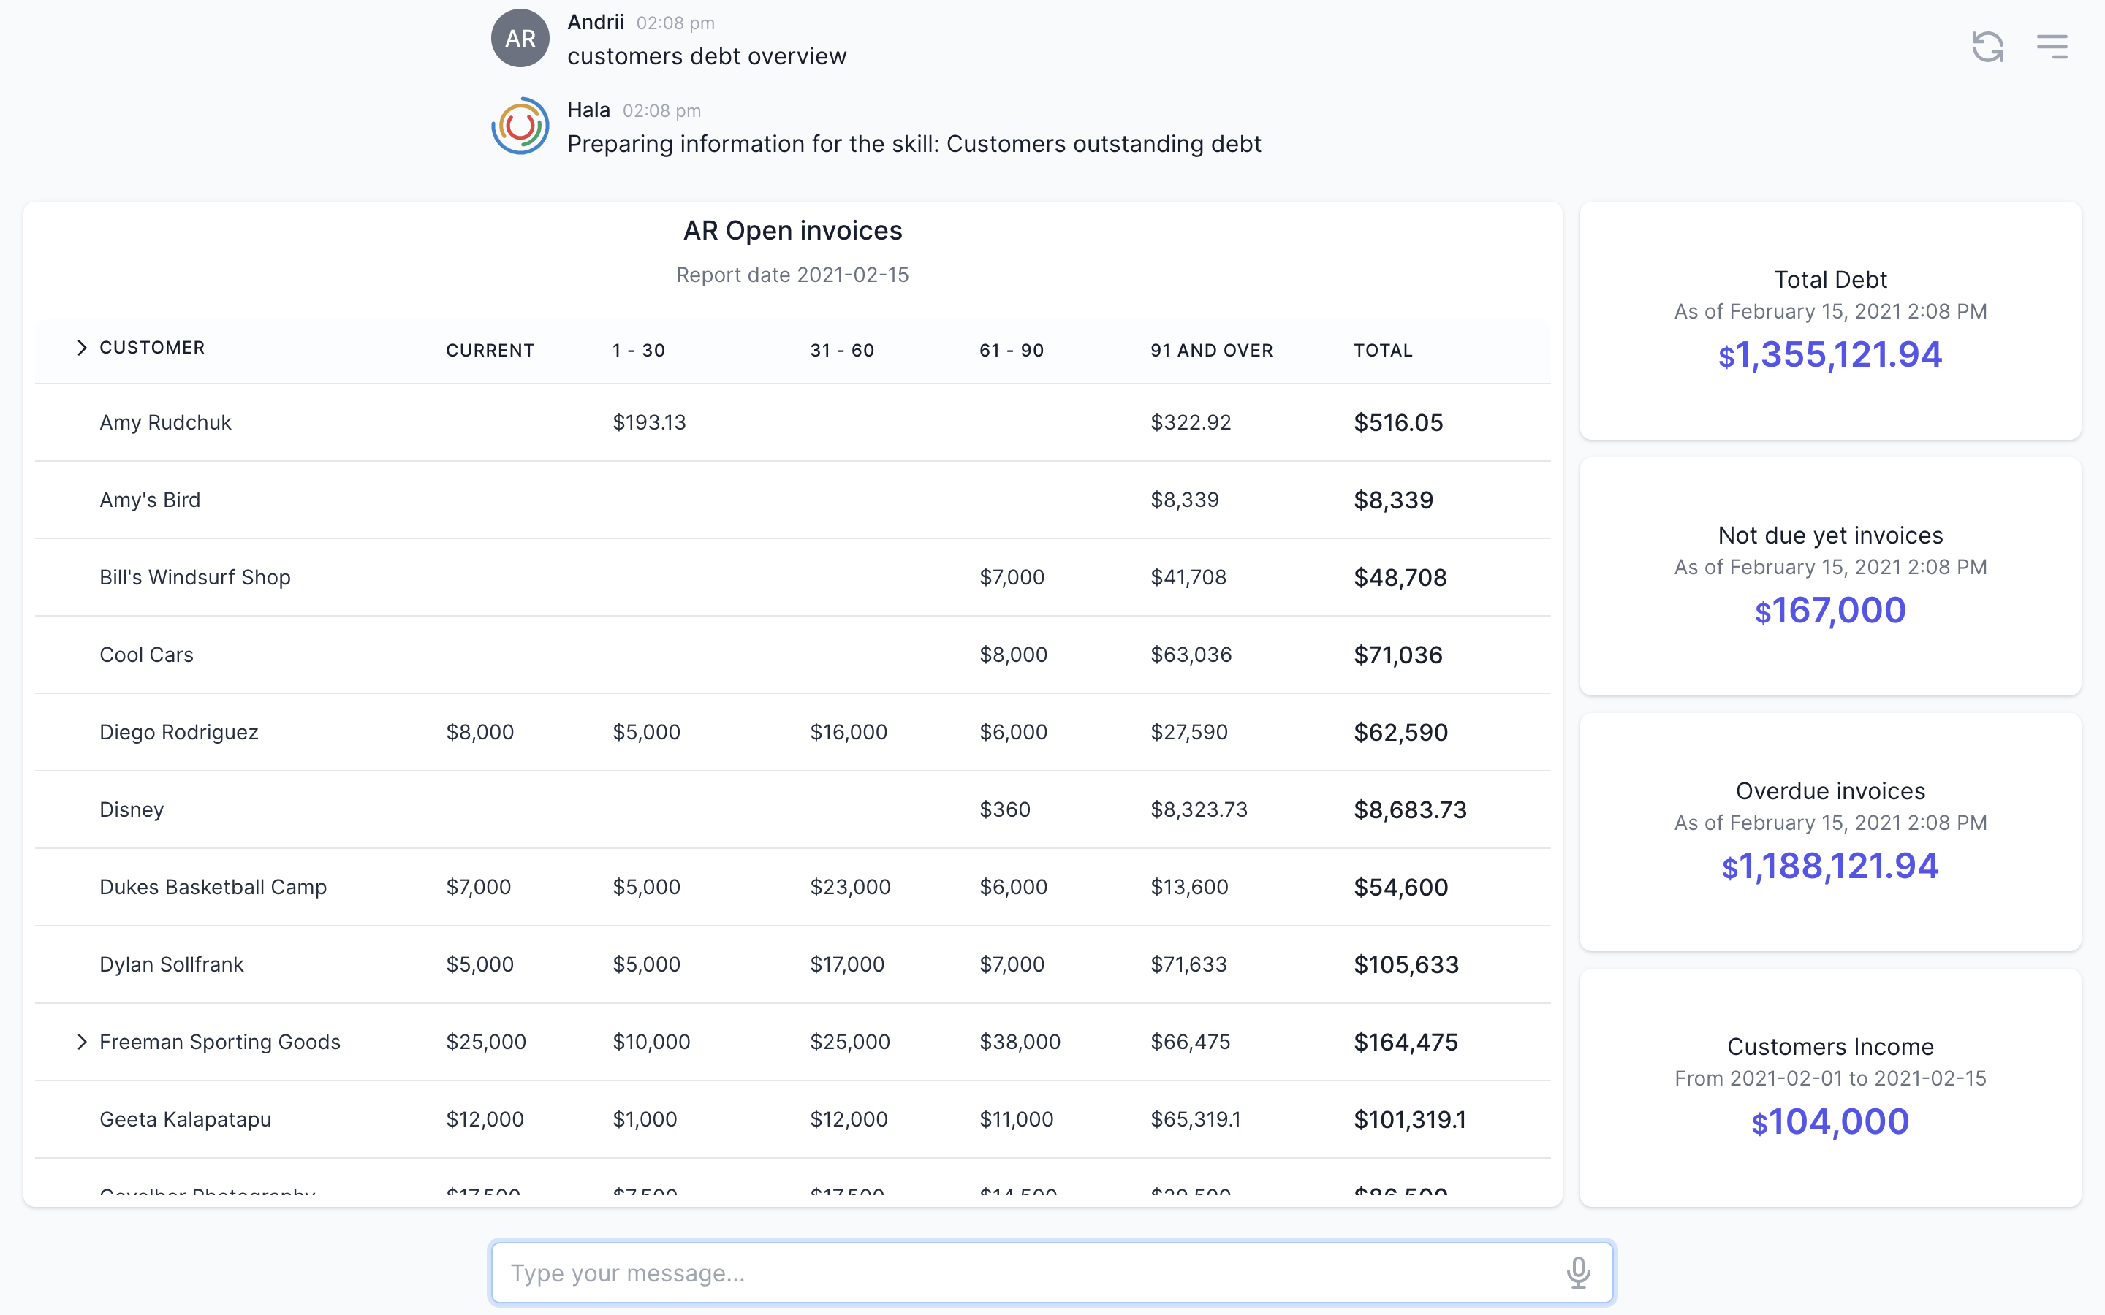Click Diego Rodriguez $16,000 value
Image resolution: width=2105 pixels, height=1315 pixels.
click(x=848, y=732)
